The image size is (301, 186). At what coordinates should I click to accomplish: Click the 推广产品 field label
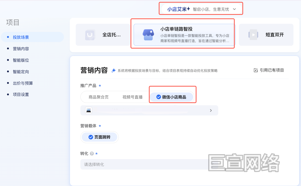pos(88,86)
